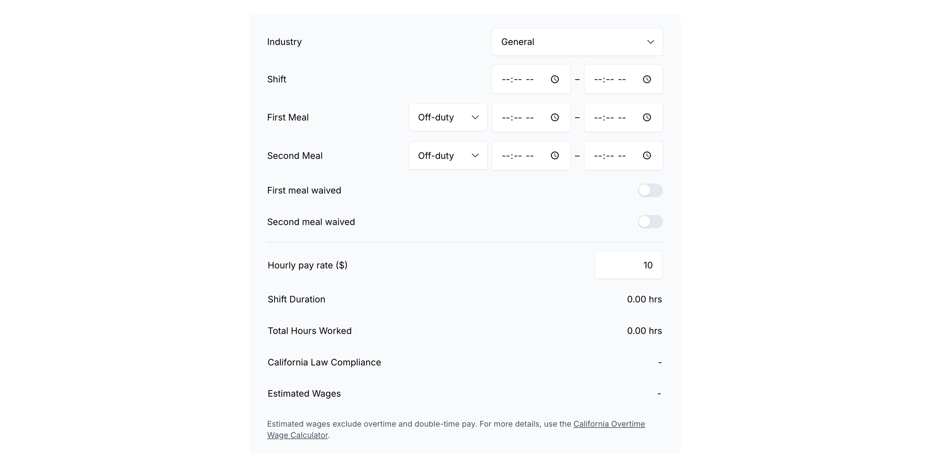943x465 pixels.
Task: Click the Shift Duration value text
Action: (644, 299)
